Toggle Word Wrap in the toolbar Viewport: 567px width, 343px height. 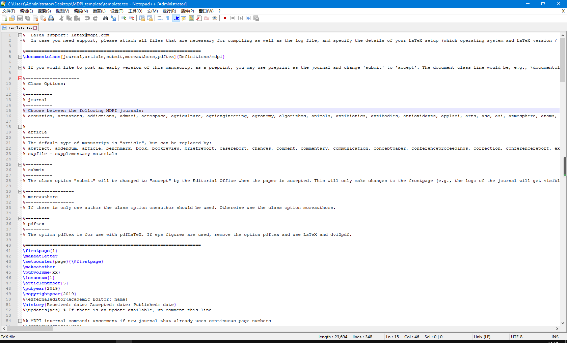click(160, 18)
